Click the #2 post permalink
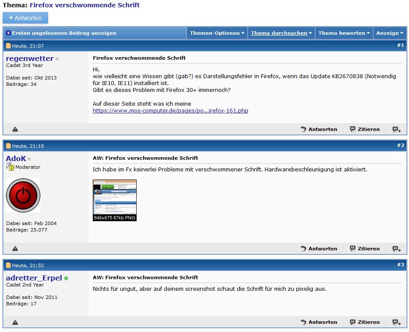The image size is (409, 332). tap(401, 145)
